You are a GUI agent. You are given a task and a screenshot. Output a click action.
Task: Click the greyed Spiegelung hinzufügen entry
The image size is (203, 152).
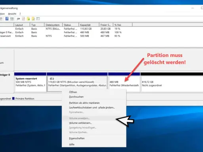point(82,127)
